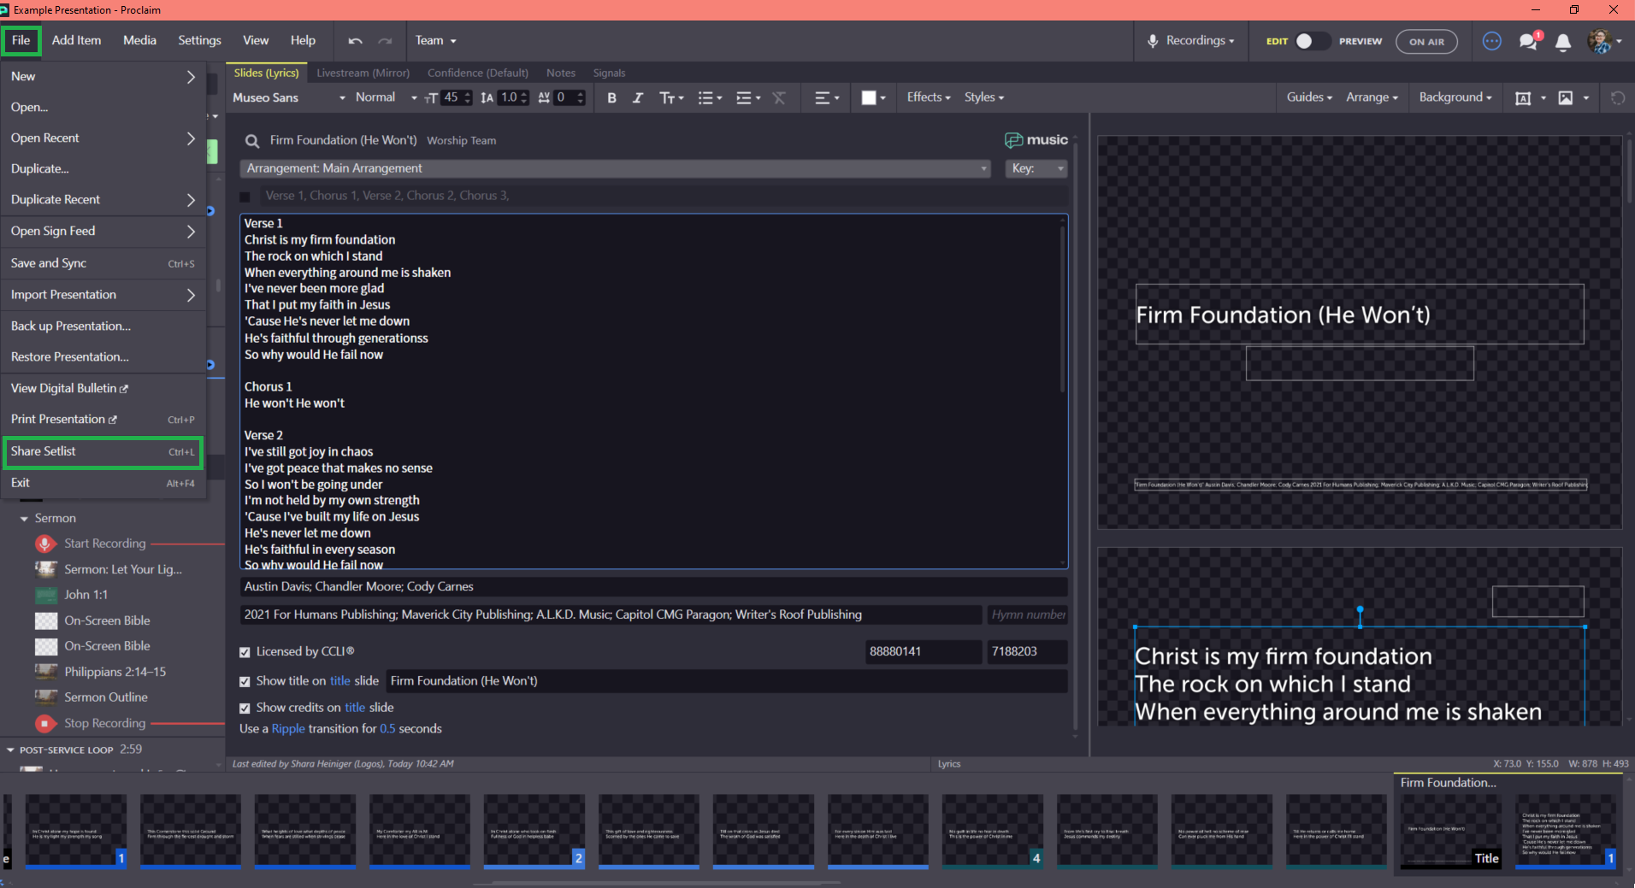Switch to Livestream (Mirror) tab
Screen dimensions: 1635x888
[363, 74]
